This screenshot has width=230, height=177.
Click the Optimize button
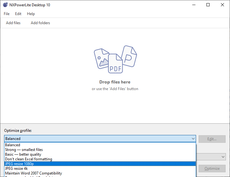tap(212, 169)
